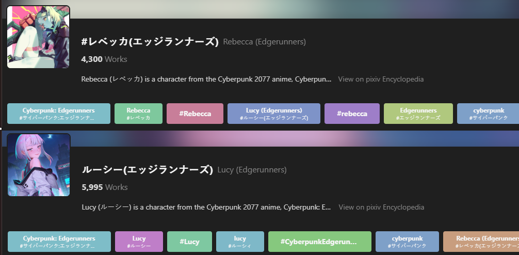Select the '#CyberpunkEdgerun...' tag

tap(320, 242)
